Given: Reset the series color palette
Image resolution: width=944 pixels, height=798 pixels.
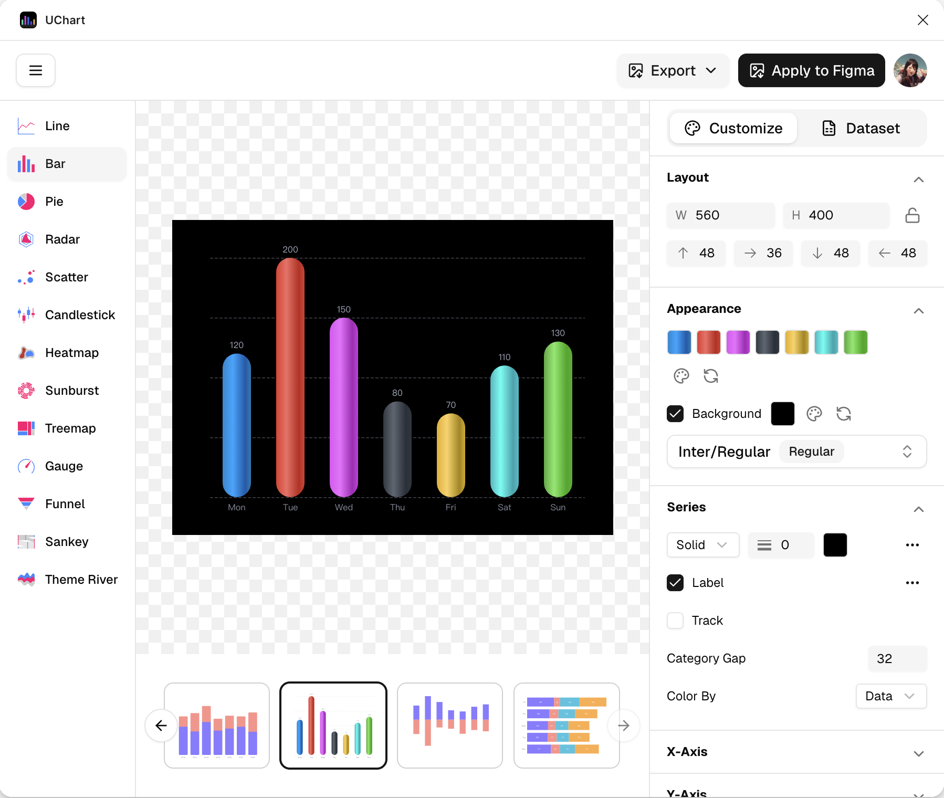Looking at the screenshot, I should tap(710, 376).
